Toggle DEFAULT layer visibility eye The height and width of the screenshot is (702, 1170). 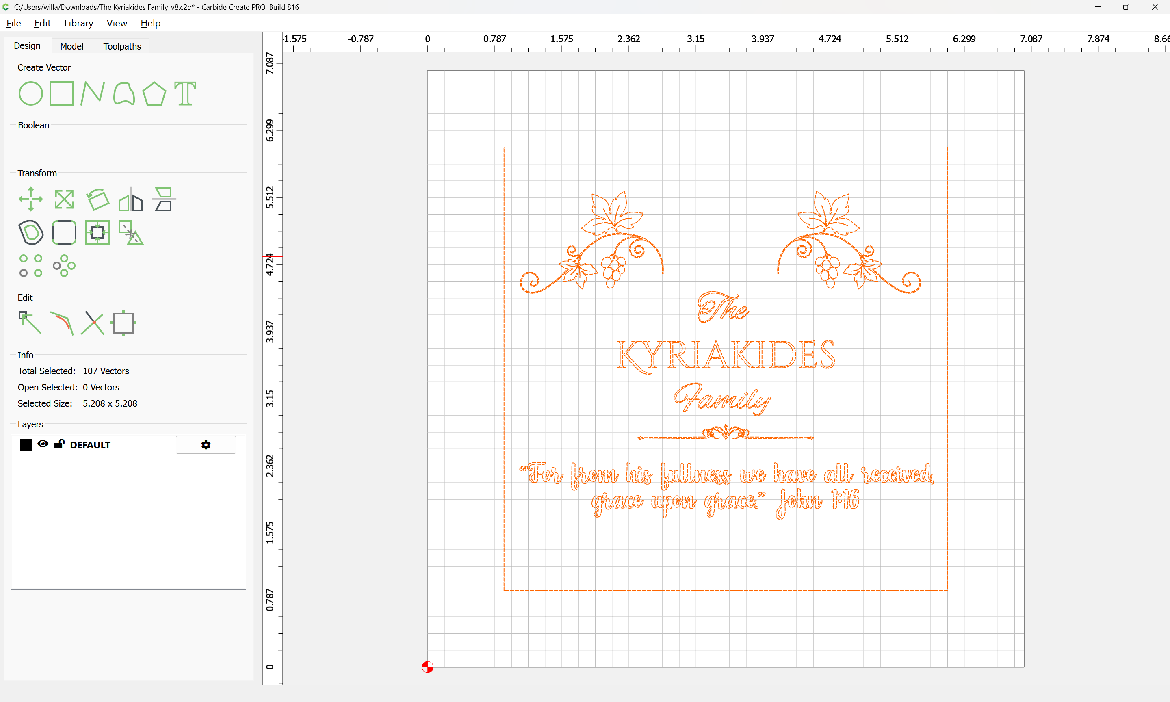point(43,444)
